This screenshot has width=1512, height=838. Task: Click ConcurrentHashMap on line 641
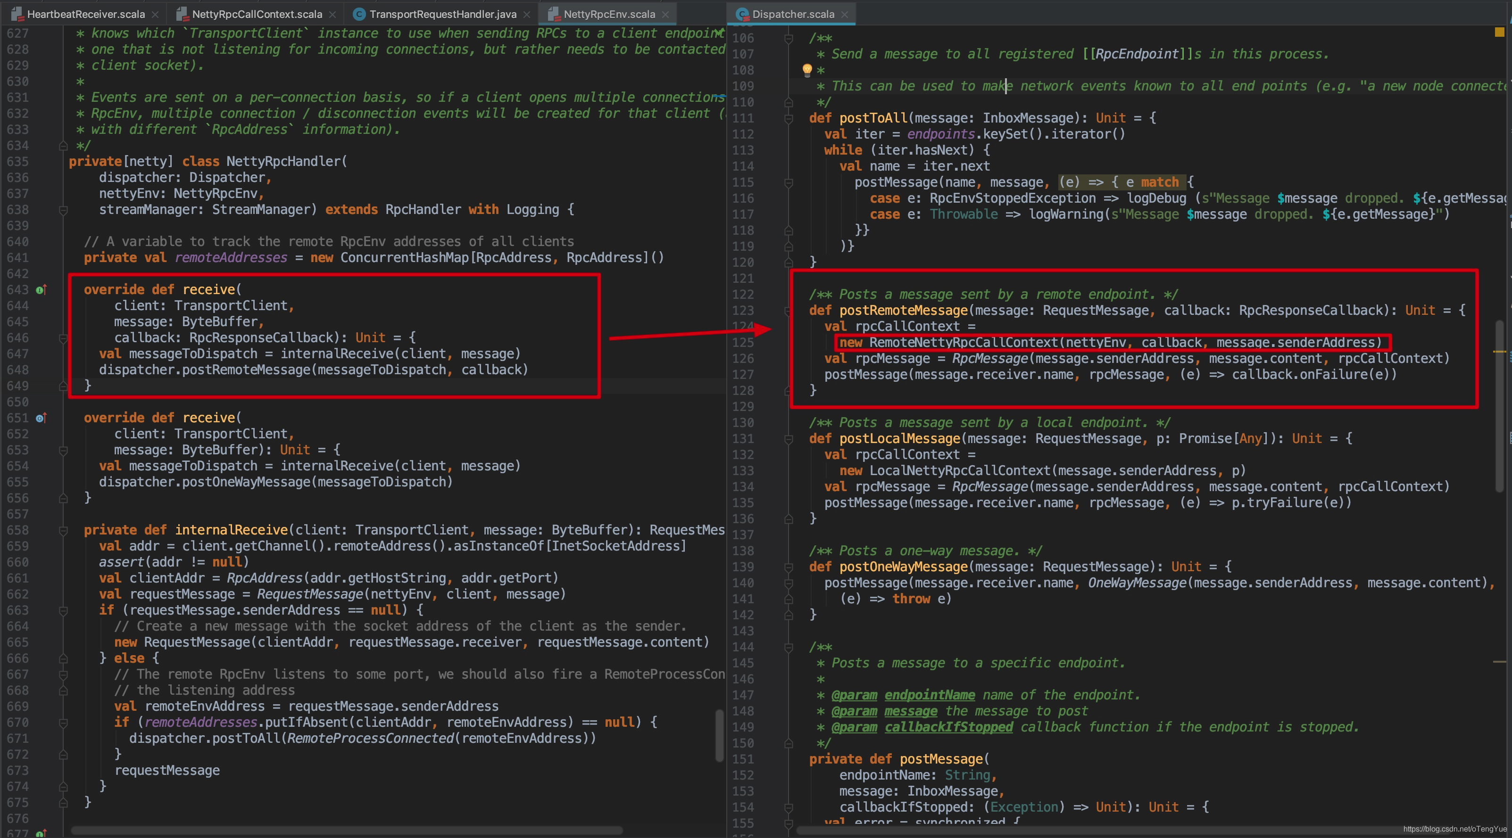point(405,258)
